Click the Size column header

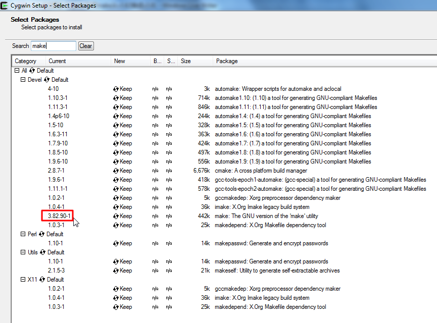195,61
